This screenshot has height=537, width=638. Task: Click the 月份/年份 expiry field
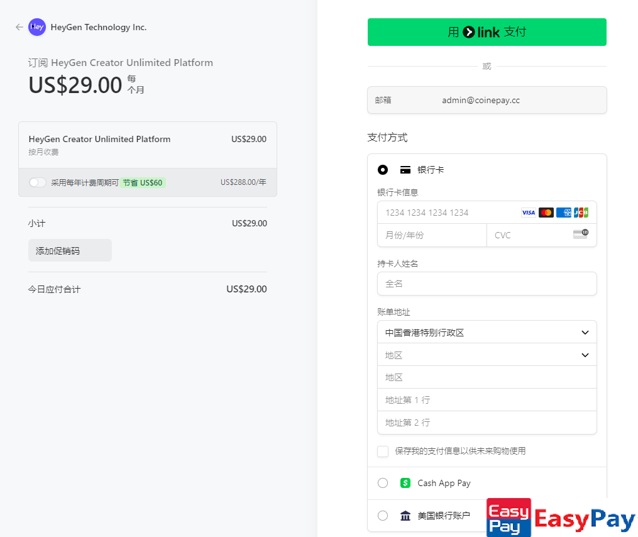pyautogui.click(x=432, y=235)
